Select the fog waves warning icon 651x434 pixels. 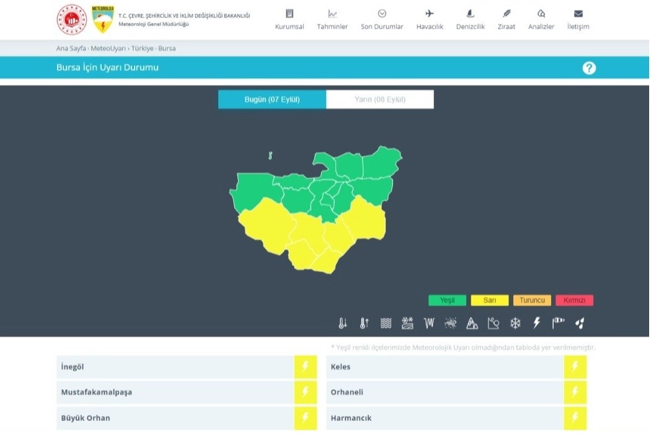click(x=386, y=323)
